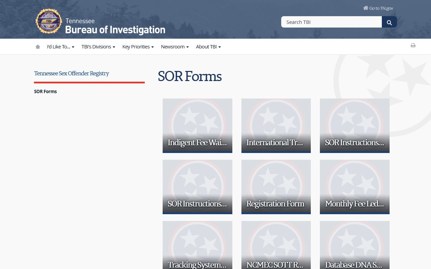Click the search magnifier button

coord(389,22)
